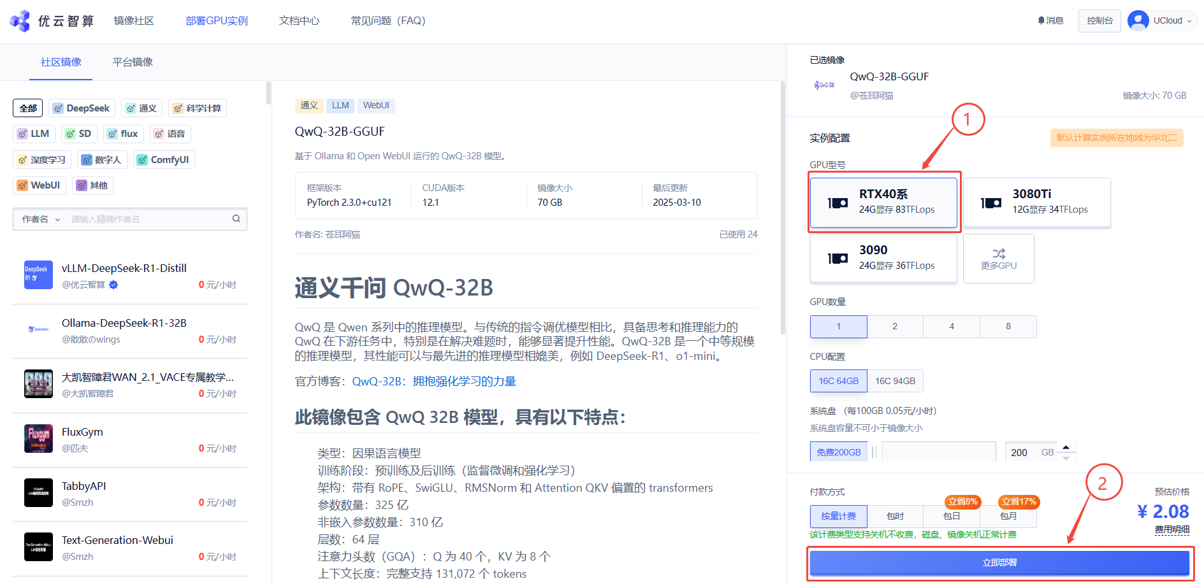This screenshot has width=1204, height=586.
Task: Click the 免费200GB disk slider handle
Action: [x=874, y=452]
